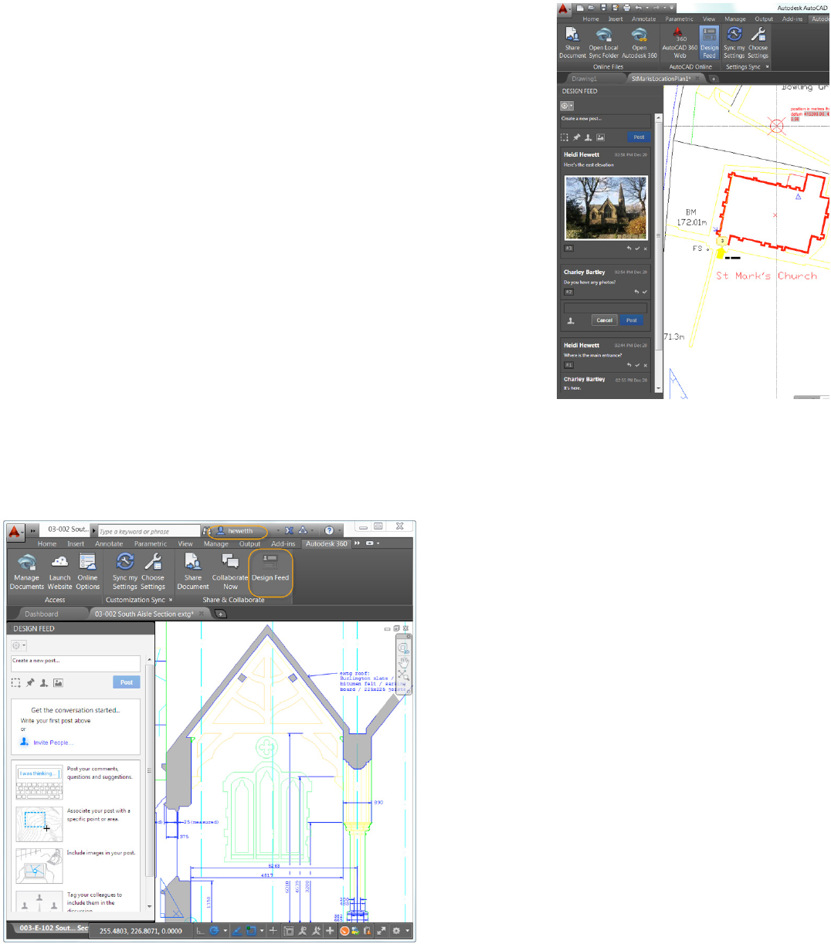831x944 pixels.
Task: Click blue Post button under new post in StMarksLocationPlan feed
Action: coord(639,137)
